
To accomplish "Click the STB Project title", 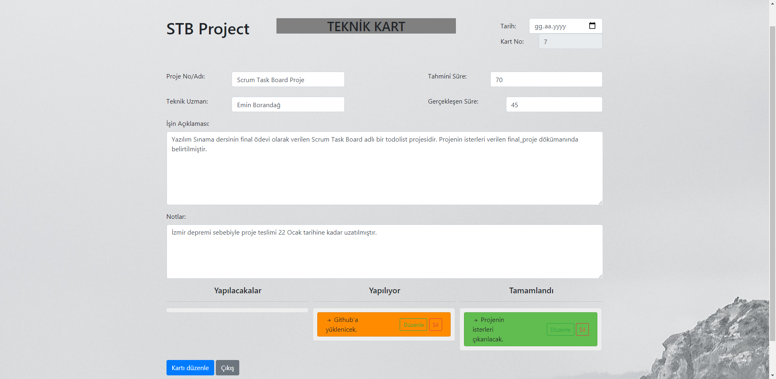I will coord(208,28).
